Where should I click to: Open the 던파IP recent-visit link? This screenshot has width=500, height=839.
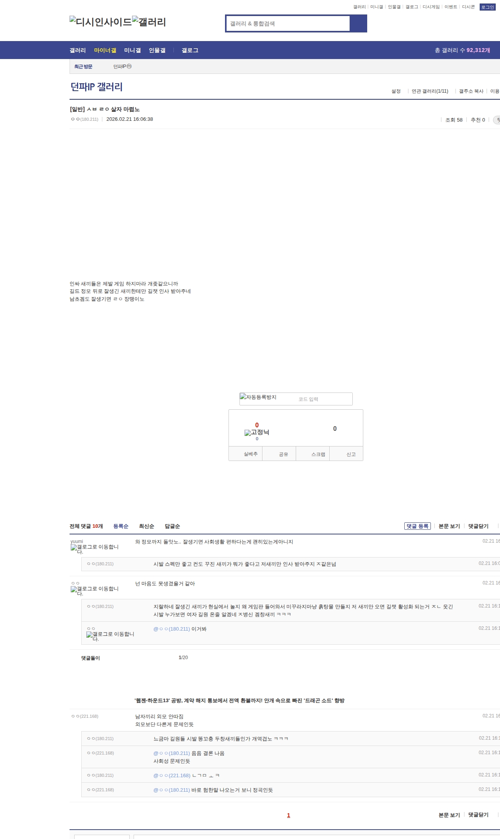[x=122, y=66]
